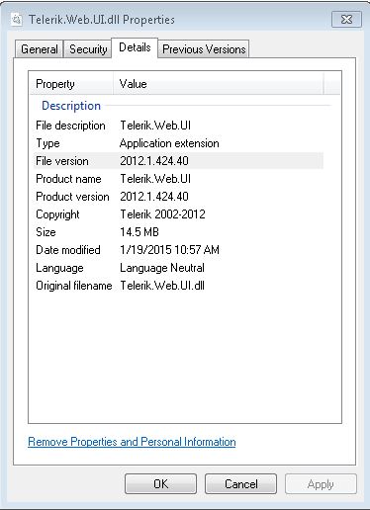Select the Size property label

pyautogui.click(x=46, y=232)
